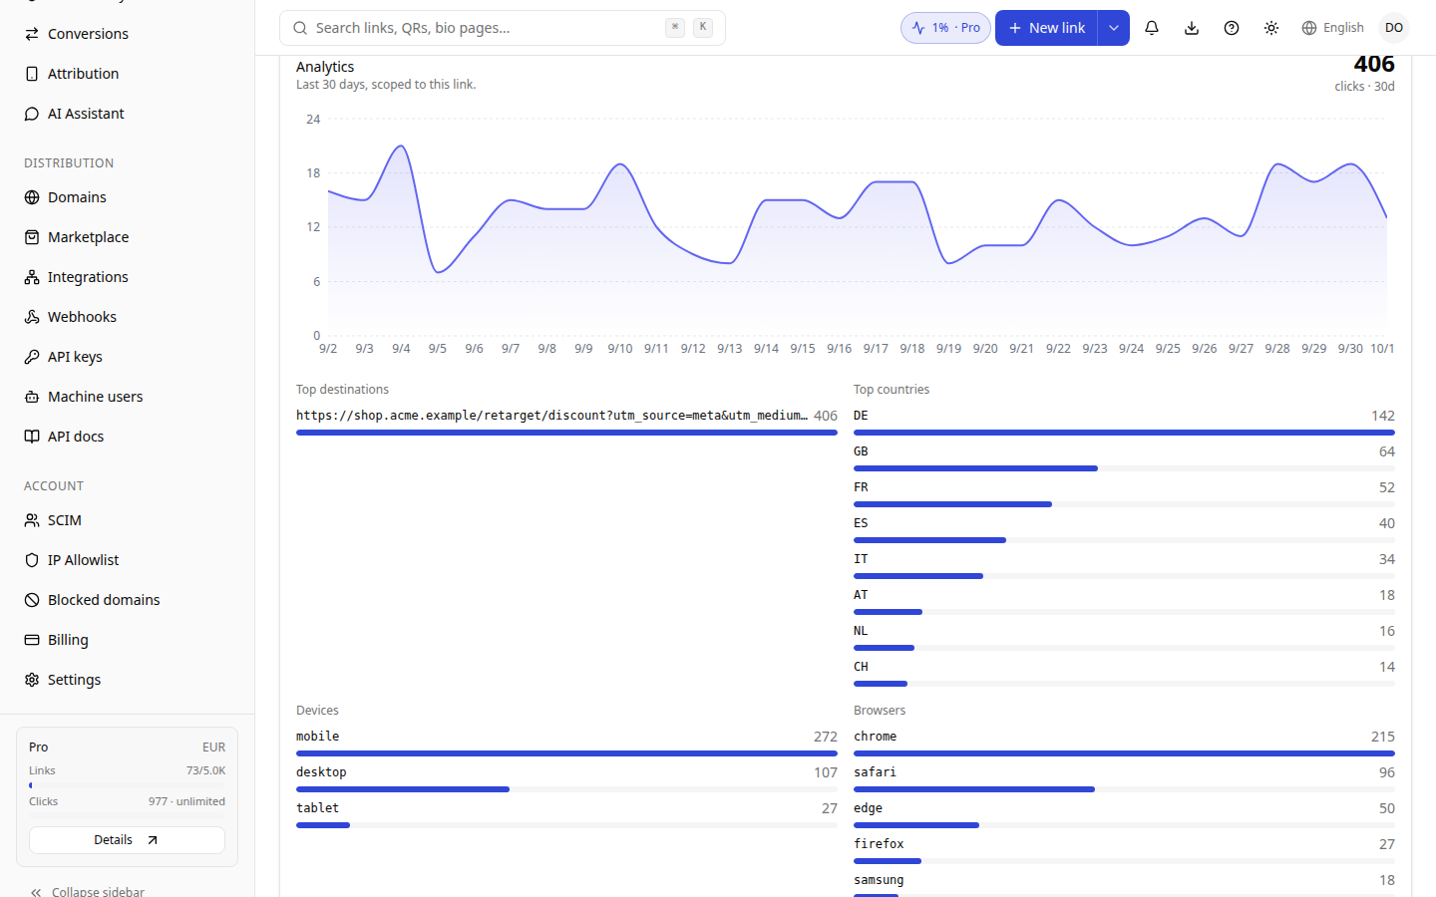Toggle the light/dark theme sun icon

(1271, 28)
